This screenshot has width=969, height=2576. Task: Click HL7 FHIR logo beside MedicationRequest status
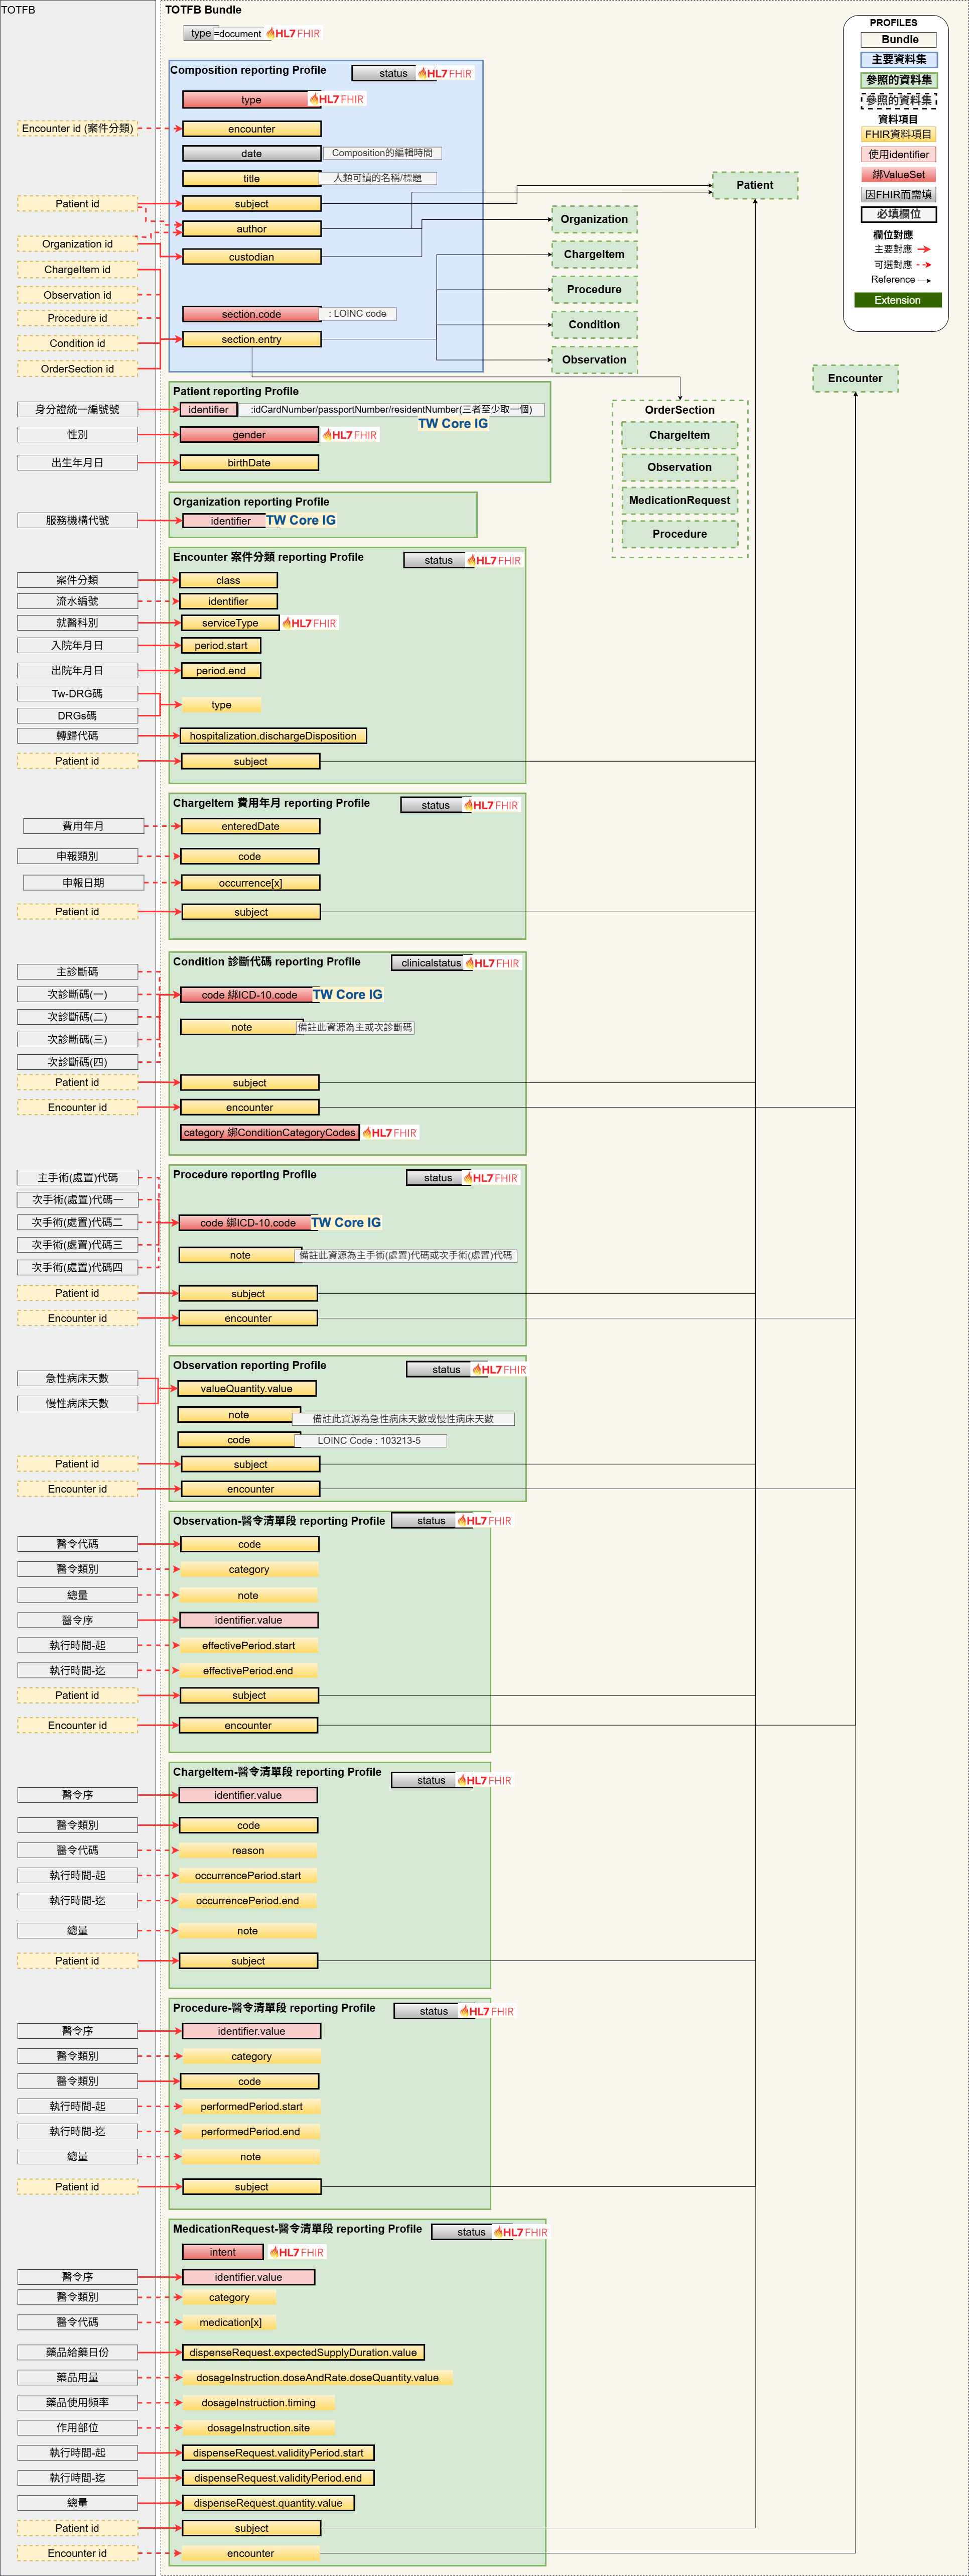coord(520,2232)
